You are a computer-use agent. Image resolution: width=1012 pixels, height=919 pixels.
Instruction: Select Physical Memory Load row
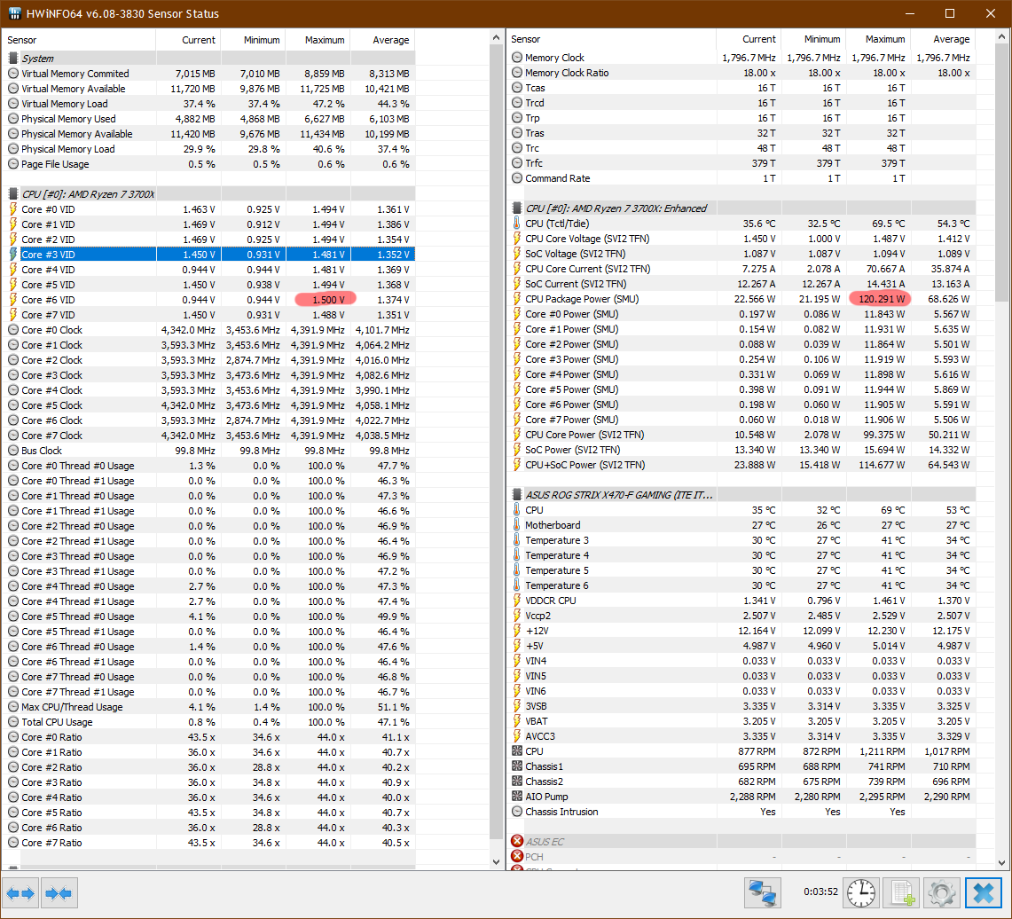pos(209,149)
